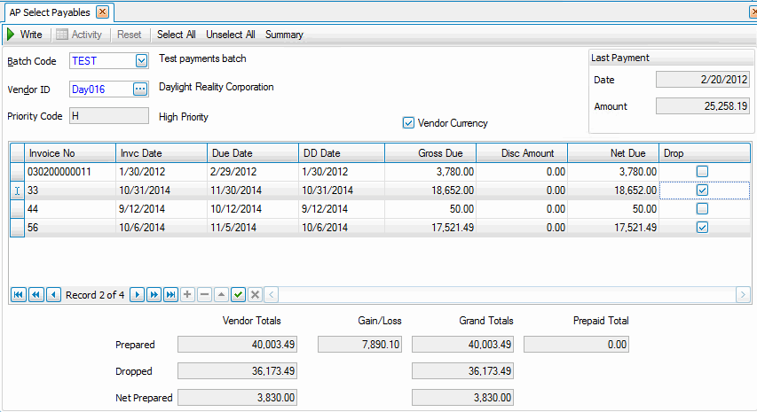
Task: Click the Record 2 of 4 indicator
Action: [95, 295]
